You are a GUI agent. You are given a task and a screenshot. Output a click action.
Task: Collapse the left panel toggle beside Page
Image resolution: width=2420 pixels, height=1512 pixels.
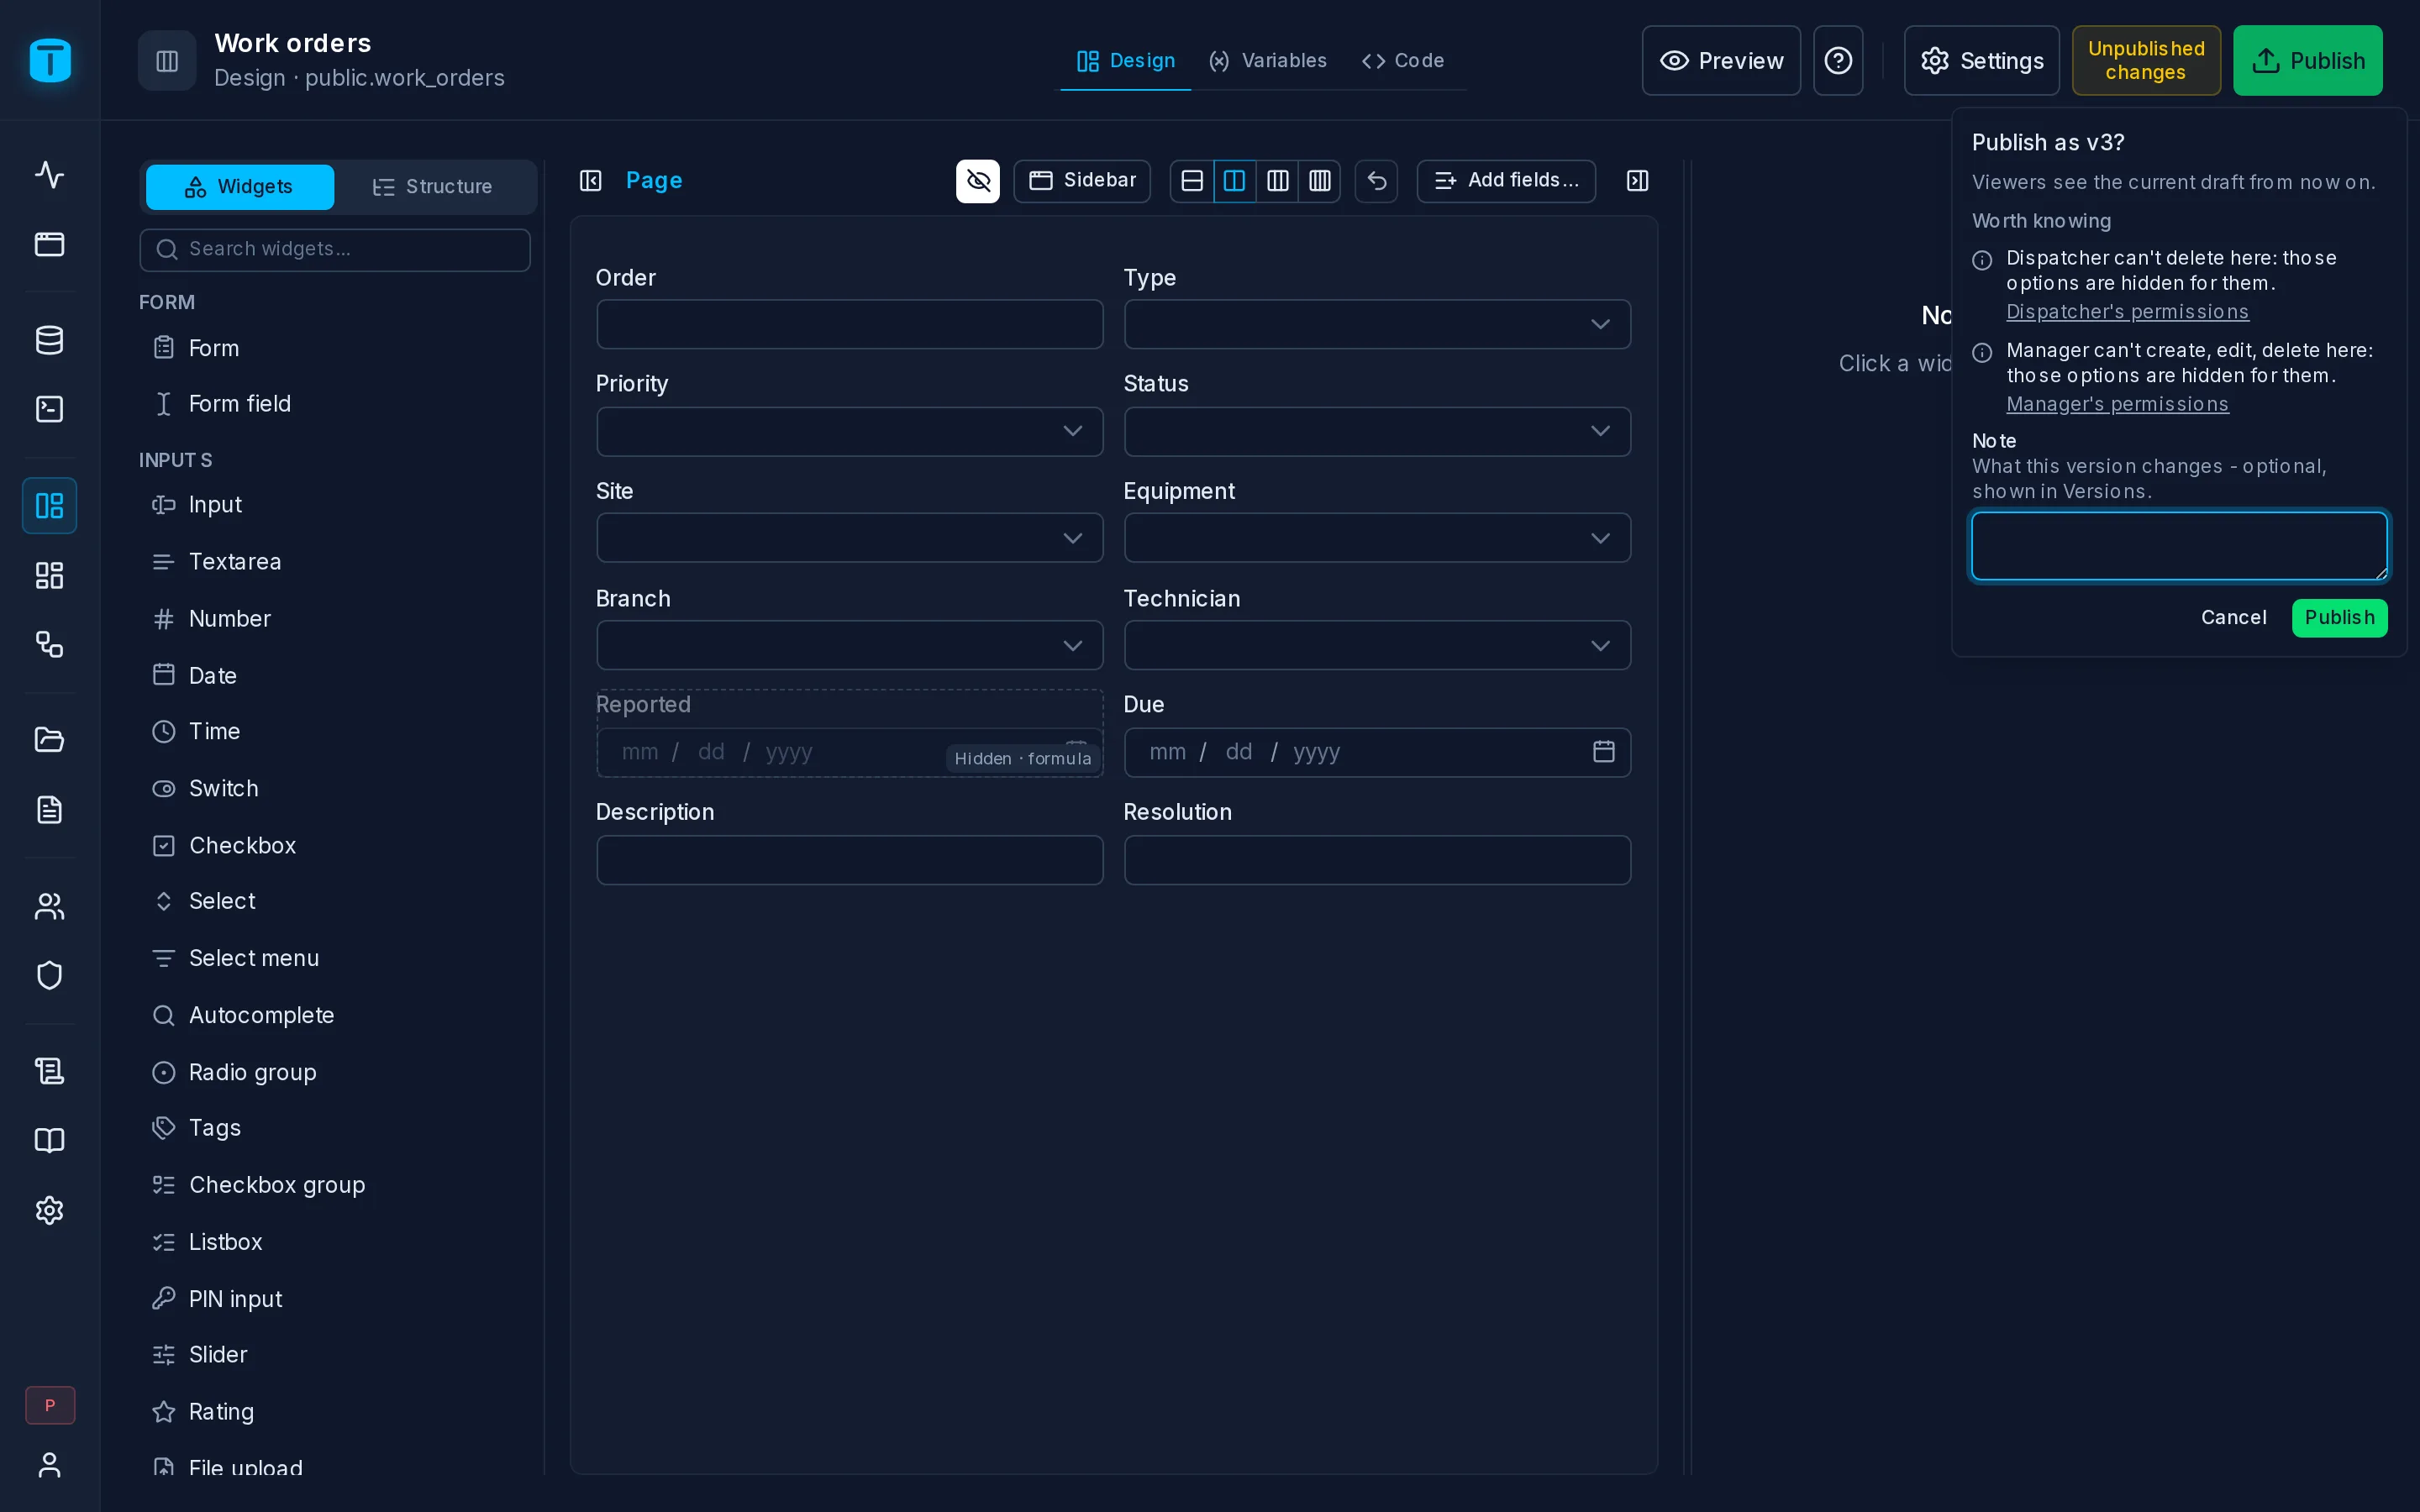591,181
